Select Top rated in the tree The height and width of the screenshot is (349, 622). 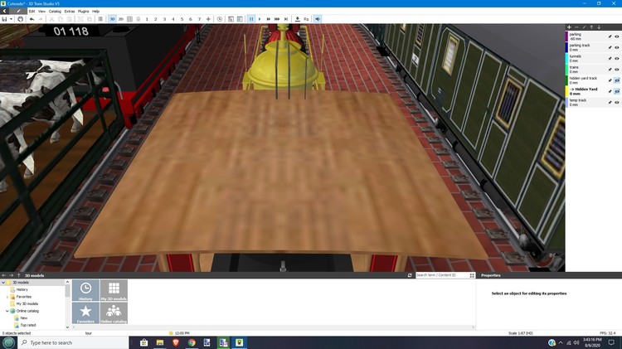[x=27, y=325]
